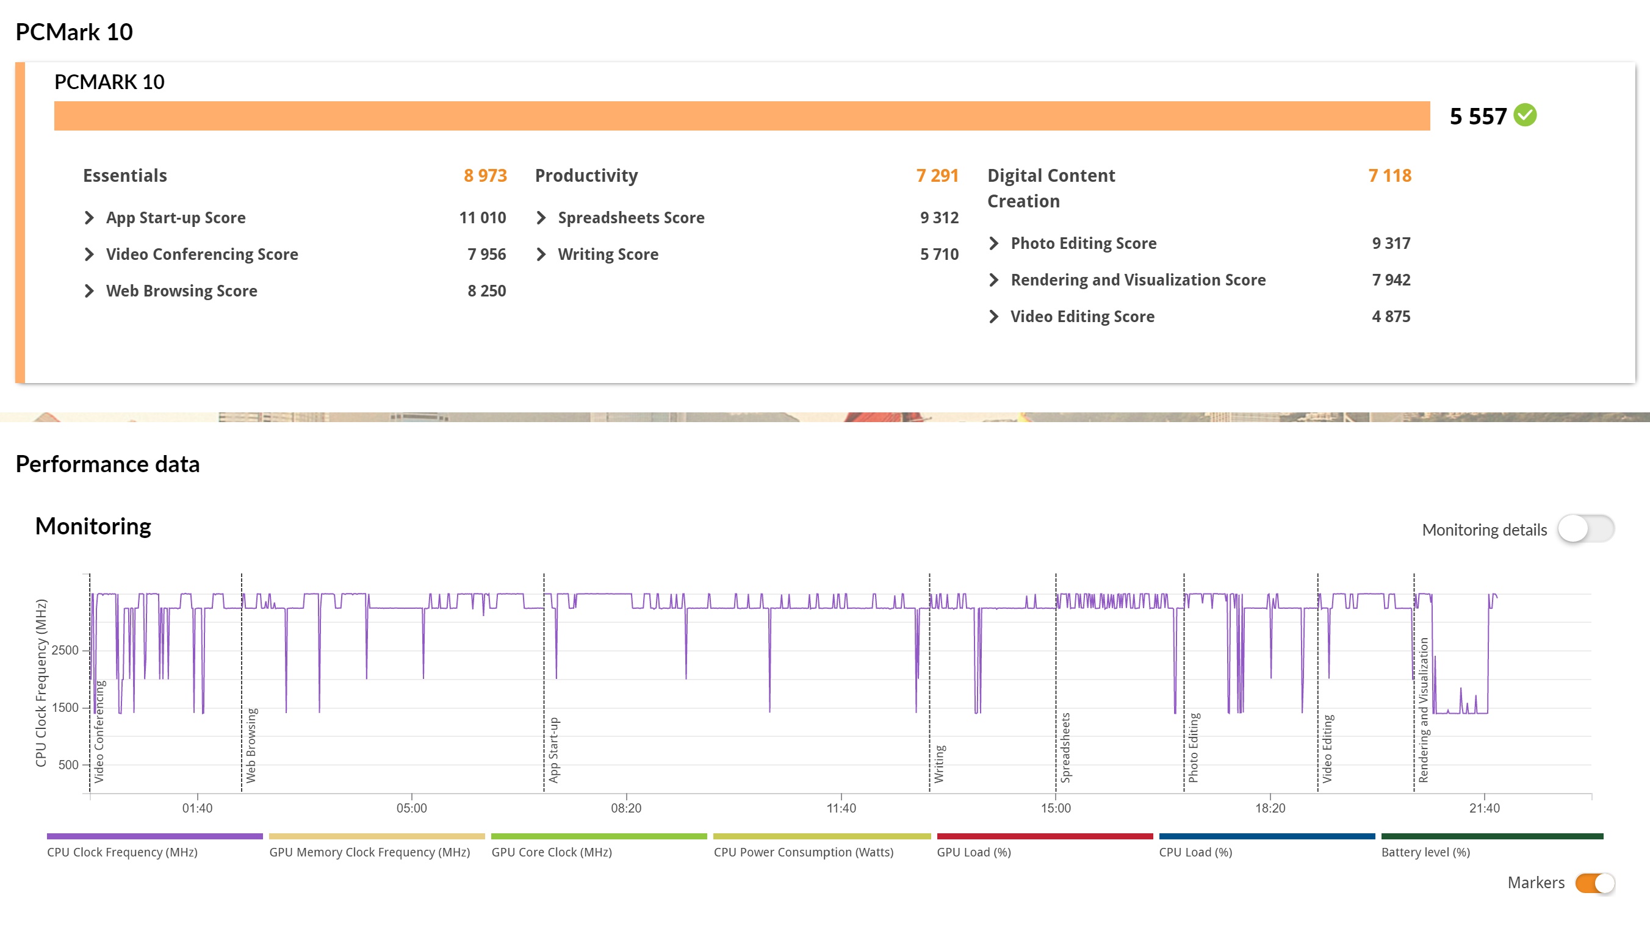This screenshot has height=926, width=1650.
Task: Select GPU Load legend series
Action: click(1045, 846)
